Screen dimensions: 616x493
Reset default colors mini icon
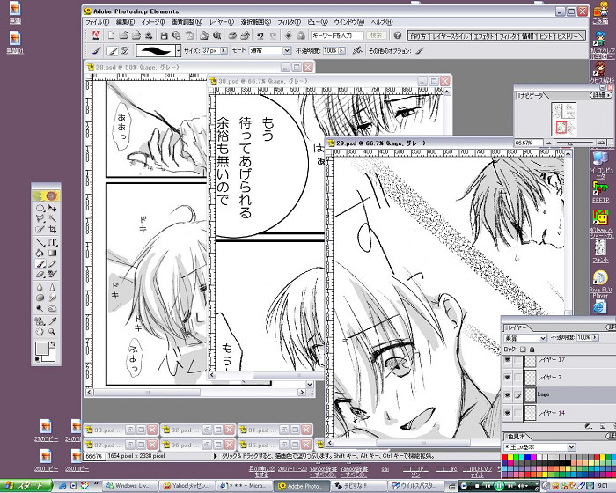38,359
